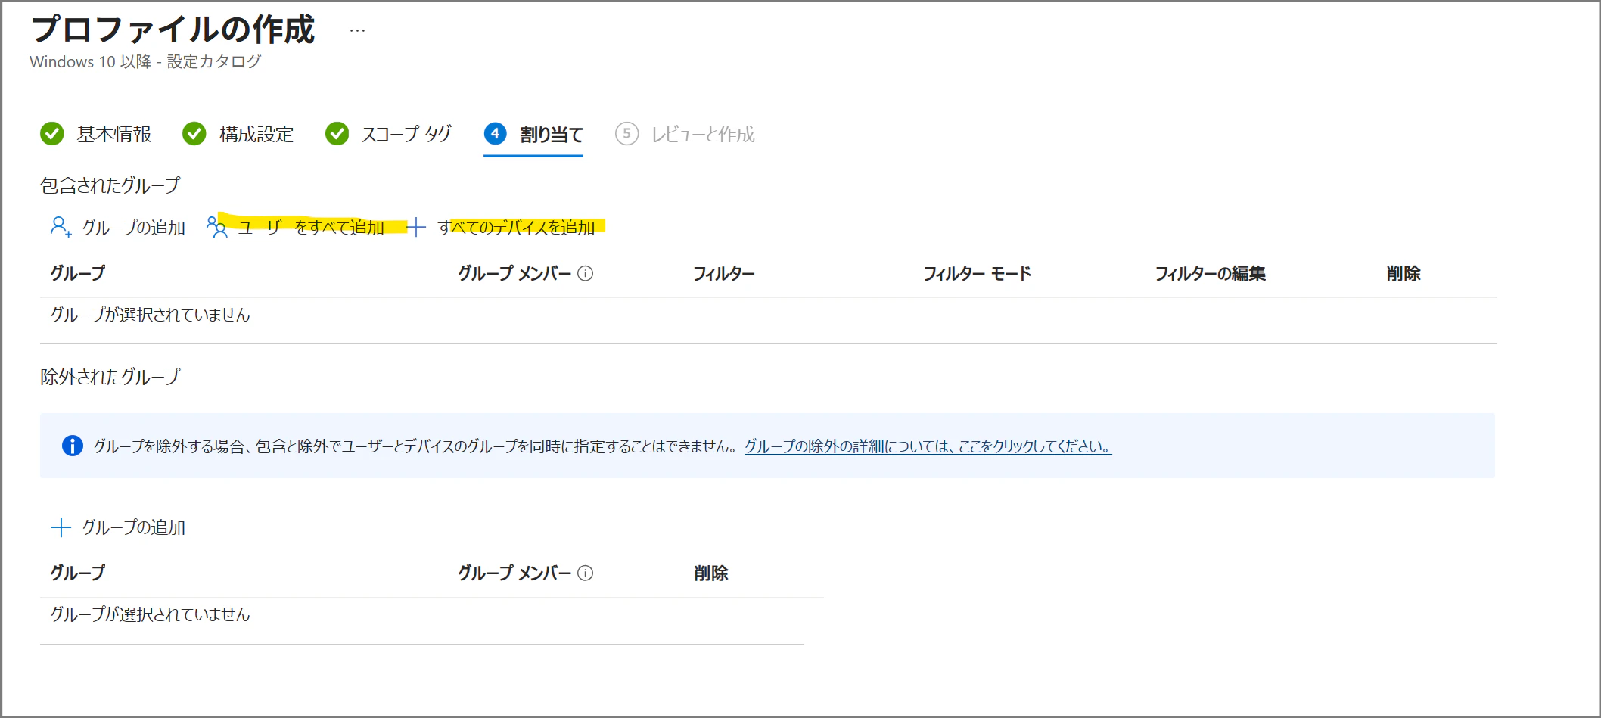
Task: Click the info icon next to excluded グループ メンバー header
Action: [586, 573]
